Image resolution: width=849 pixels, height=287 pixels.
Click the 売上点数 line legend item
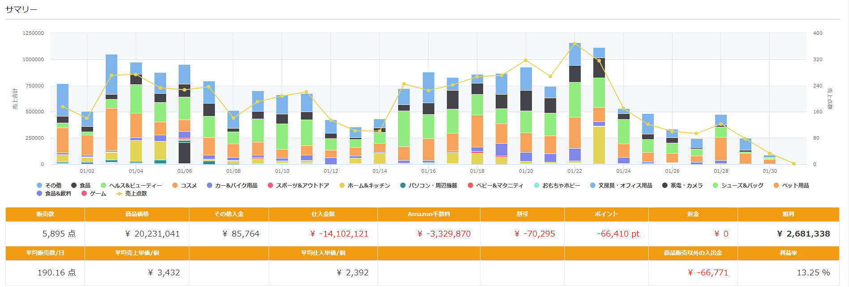pos(132,193)
